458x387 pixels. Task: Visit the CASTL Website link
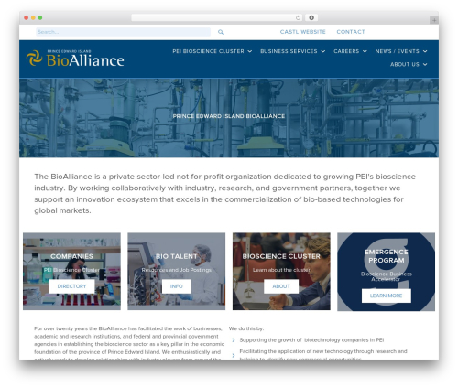(x=303, y=32)
